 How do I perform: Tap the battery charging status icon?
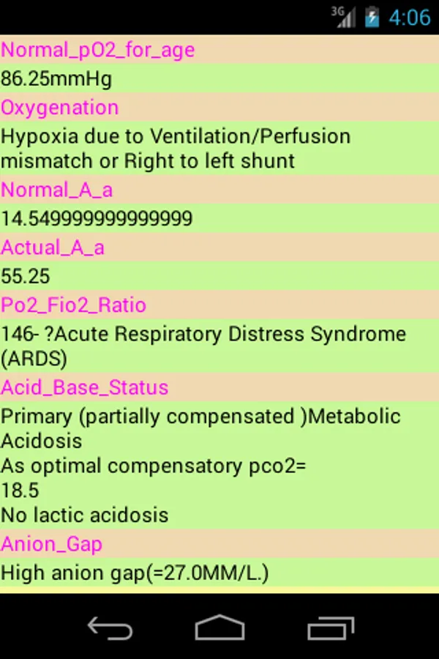click(372, 17)
